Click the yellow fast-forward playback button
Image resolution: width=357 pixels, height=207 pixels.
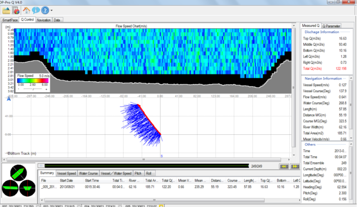pos(295,166)
